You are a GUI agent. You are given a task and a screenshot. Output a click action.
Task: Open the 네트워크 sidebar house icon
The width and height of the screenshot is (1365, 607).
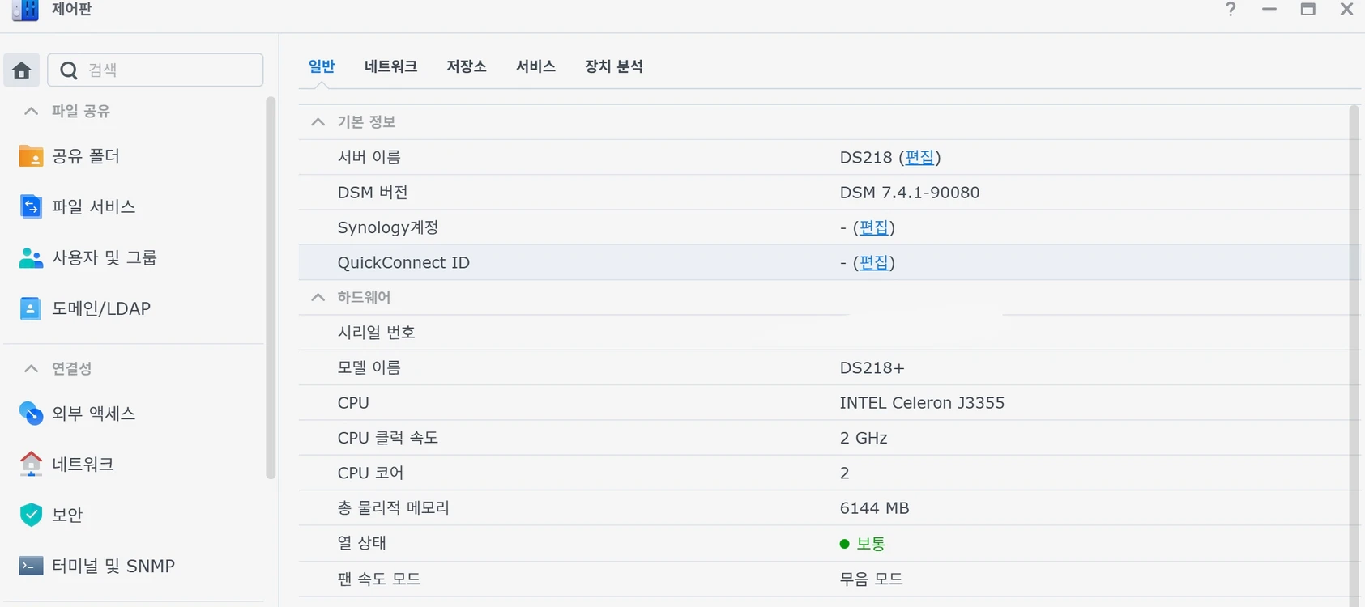point(31,464)
